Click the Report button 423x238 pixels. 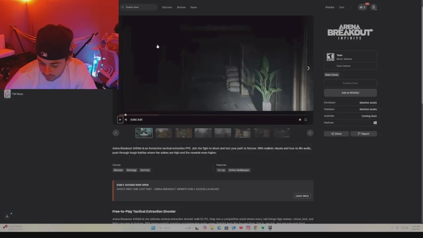pos(364,134)
